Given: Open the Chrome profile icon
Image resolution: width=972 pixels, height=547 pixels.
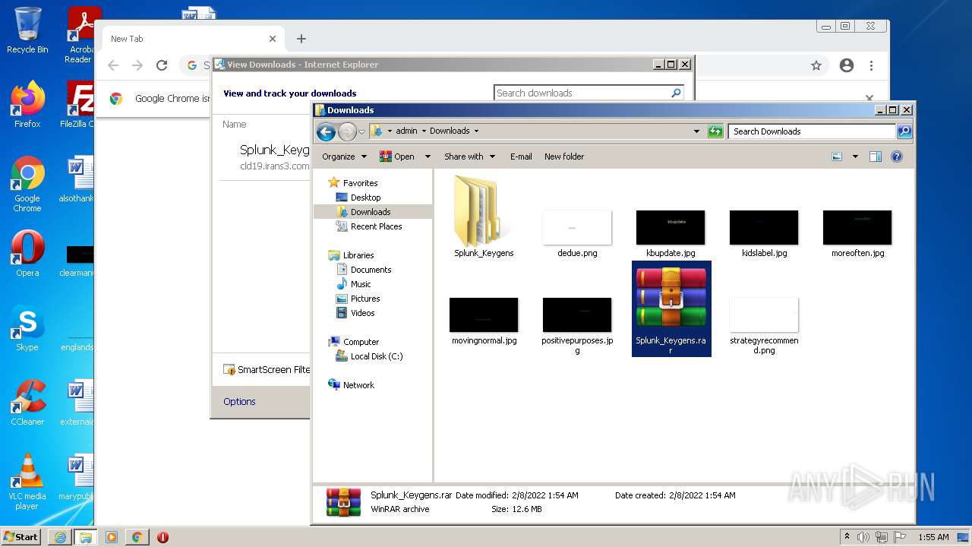Looking at the screenshot, I should pyautogui.click(x=847, y=65).
